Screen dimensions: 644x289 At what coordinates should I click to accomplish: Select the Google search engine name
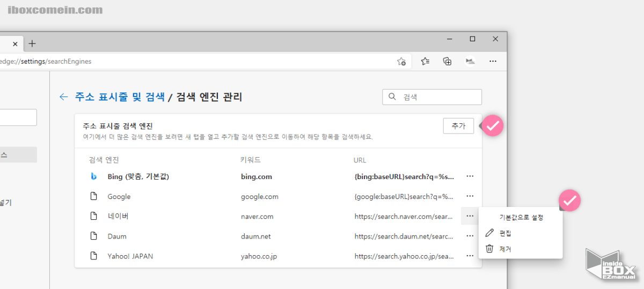119,196
